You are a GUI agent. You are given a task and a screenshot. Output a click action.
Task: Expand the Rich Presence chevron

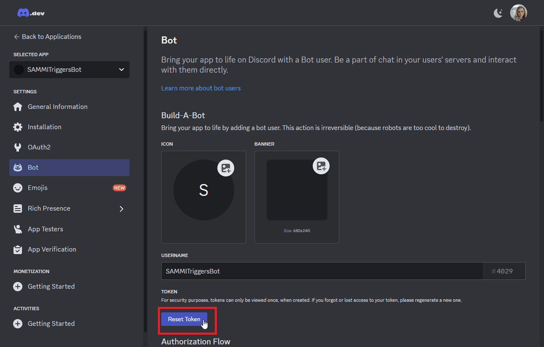(x=121, y=209)
